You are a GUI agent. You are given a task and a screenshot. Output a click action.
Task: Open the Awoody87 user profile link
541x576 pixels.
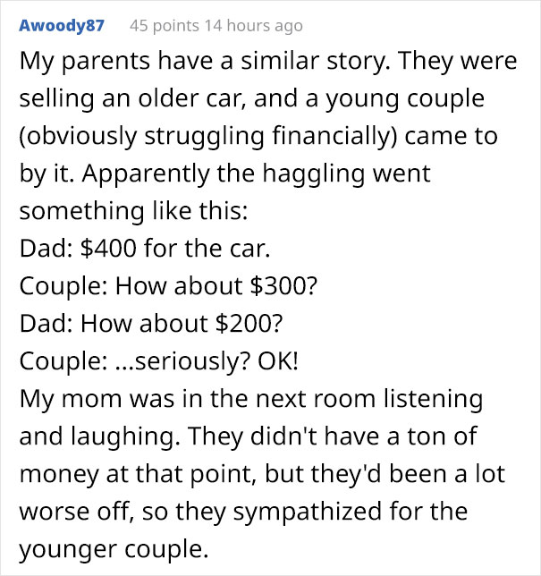(x=61, y=25)
